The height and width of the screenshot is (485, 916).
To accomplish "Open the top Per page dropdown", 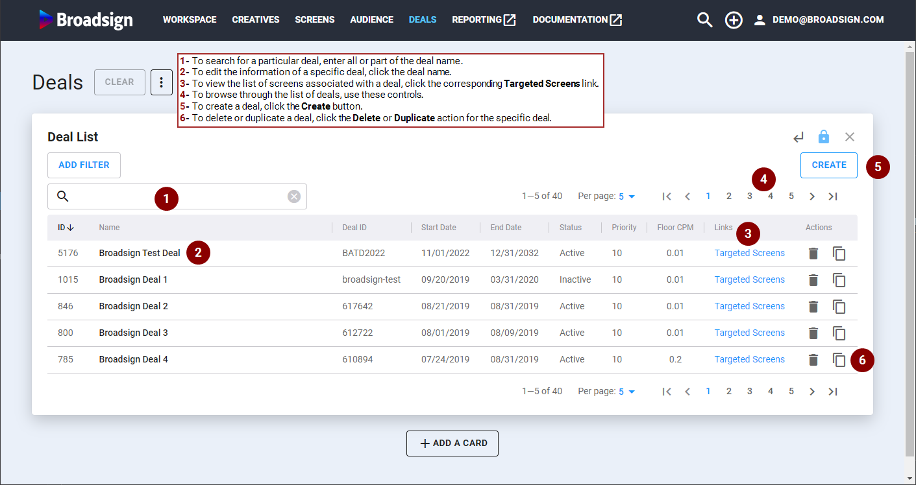I will pos(627,196).
